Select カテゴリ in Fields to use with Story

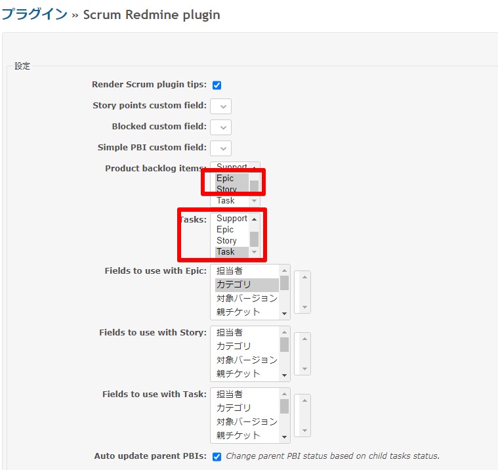(247, 347)
